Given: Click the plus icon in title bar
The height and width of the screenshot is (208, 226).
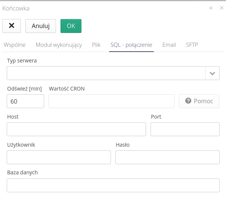Looking at the screenshot, I should click(x=211, y=8).
